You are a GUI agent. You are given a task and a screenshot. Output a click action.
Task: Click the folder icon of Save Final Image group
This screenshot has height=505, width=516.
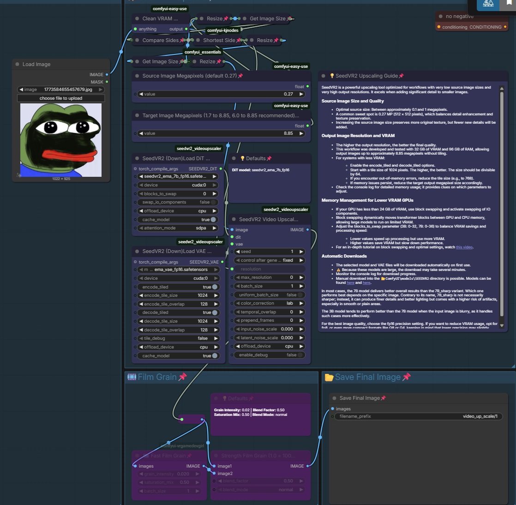click(x=329, y=377)
